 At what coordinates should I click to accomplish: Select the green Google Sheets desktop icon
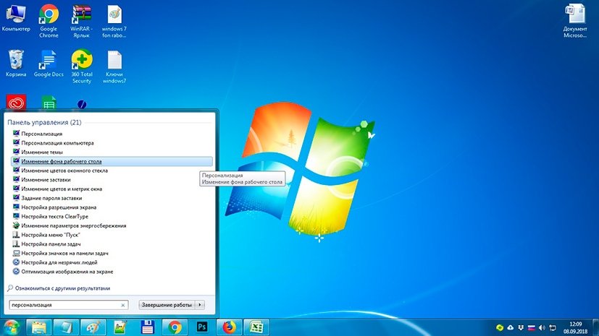(49, 103)
